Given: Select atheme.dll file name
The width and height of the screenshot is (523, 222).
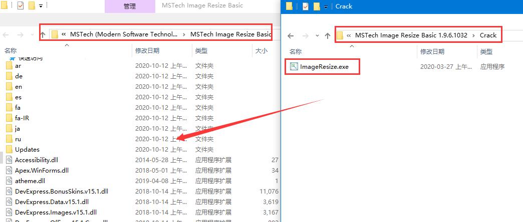Looking at the screenshot, I should click(30, 181).
